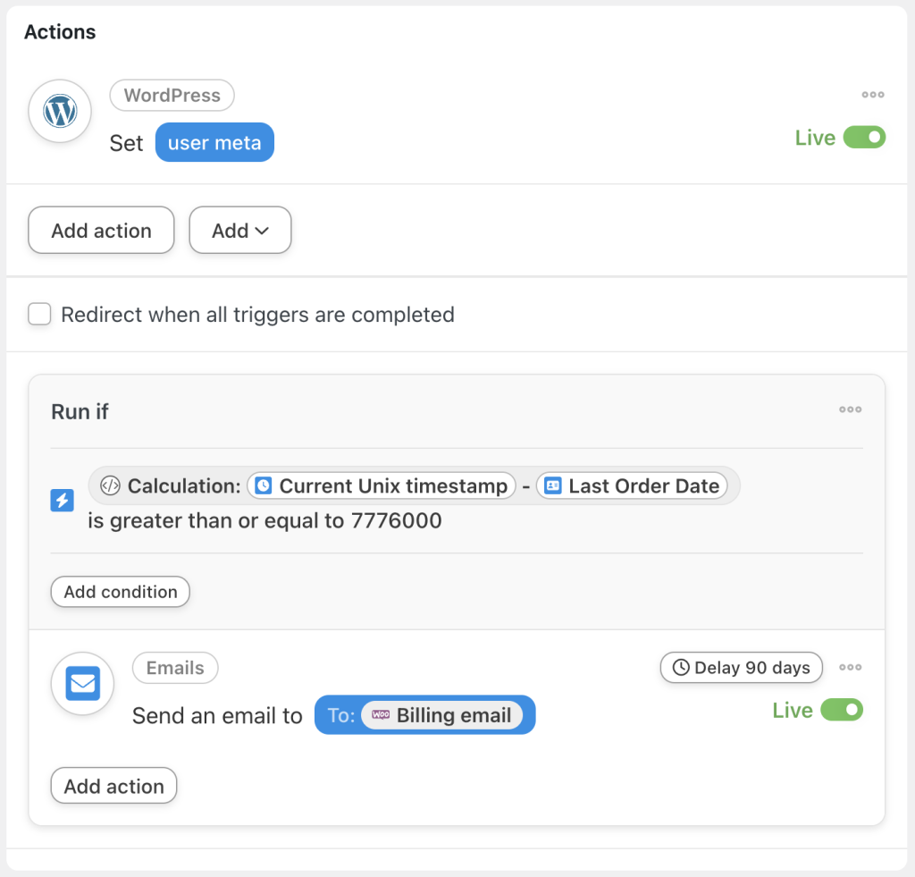
Task: Open the user meta selector
Action: (x=214, y=141)
